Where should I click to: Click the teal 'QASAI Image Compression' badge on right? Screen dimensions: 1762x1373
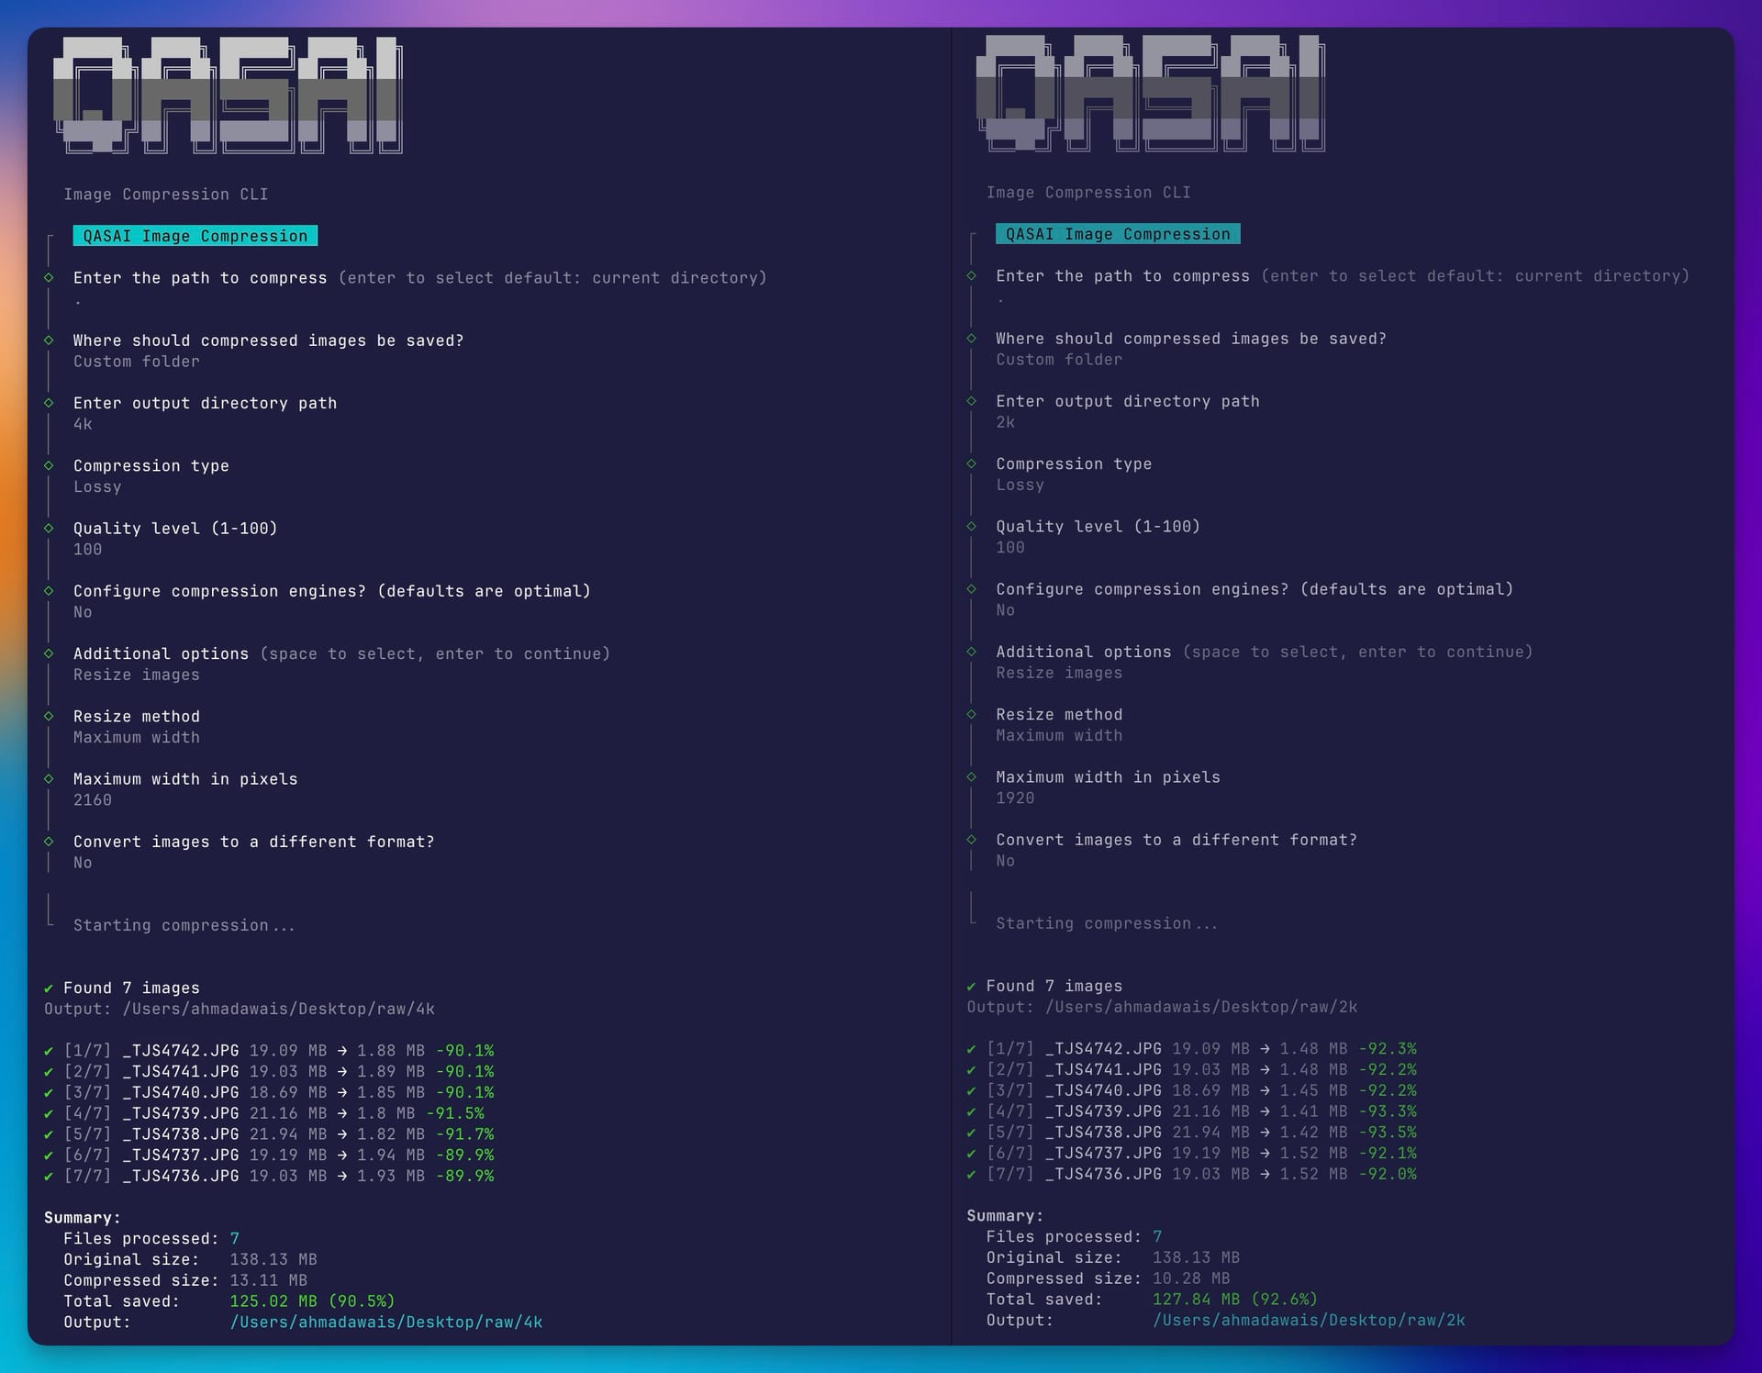coord(1117,235)
